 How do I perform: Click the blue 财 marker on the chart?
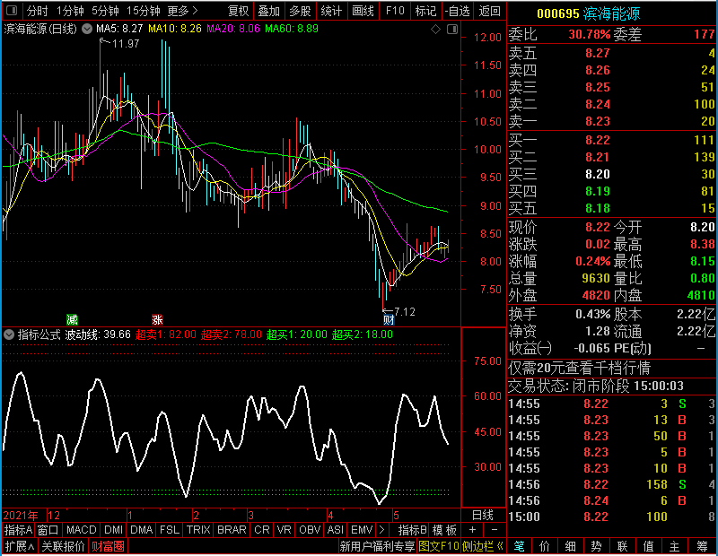pyautogui.click(x=389, y=319)
